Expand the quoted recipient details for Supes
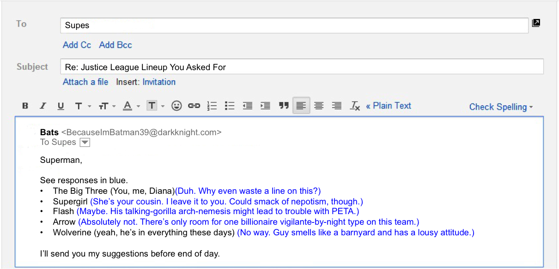This screenshot has height=269, width=559. tap(85, 142)
